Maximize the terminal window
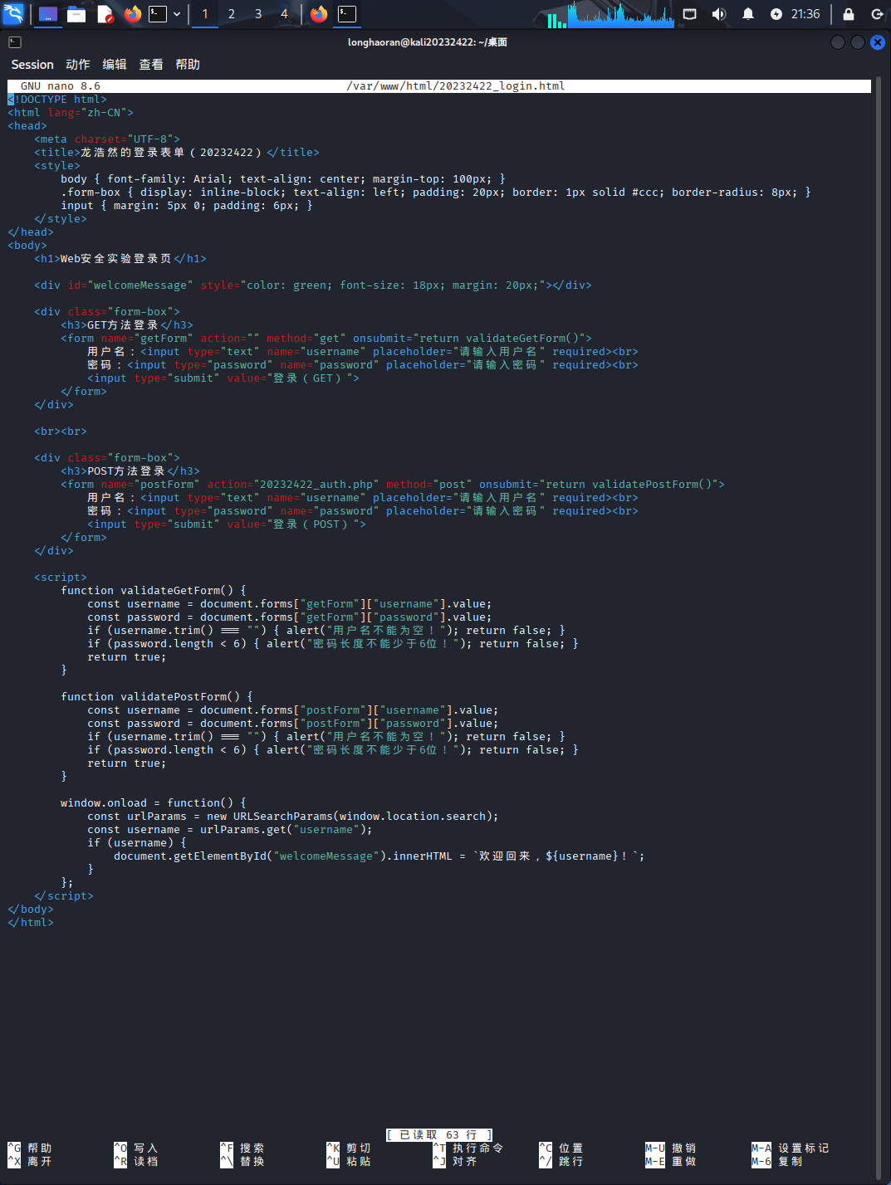This screenshot has width=891, height=1185. (858, 42)
